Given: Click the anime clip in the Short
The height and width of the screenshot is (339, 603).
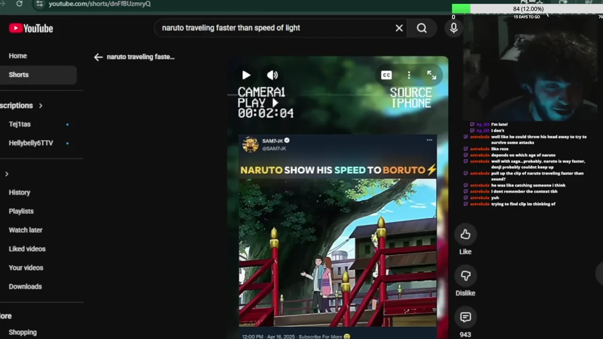Looking at the screenshot, I should pos(337,252).
